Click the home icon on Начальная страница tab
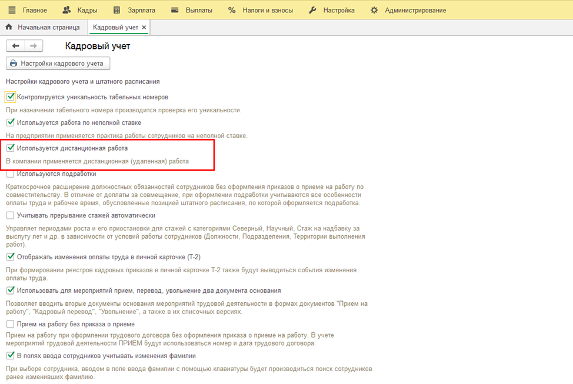This screenshot has width=573, height=384. tap(9, 27)
